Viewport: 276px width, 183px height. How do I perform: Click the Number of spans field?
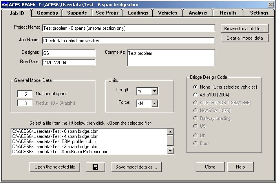25,94
